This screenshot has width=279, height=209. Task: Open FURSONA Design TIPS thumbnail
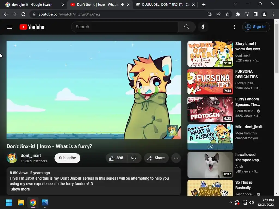pyautogui.click(x=210, y=82)
